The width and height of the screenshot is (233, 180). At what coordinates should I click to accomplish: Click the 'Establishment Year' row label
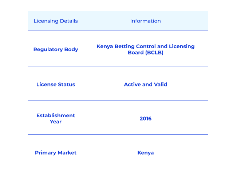pos(56,119)
